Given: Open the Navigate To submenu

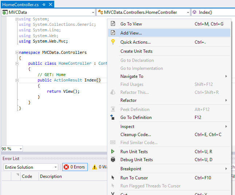Looking at the screenshot, I should coord(132,76).
